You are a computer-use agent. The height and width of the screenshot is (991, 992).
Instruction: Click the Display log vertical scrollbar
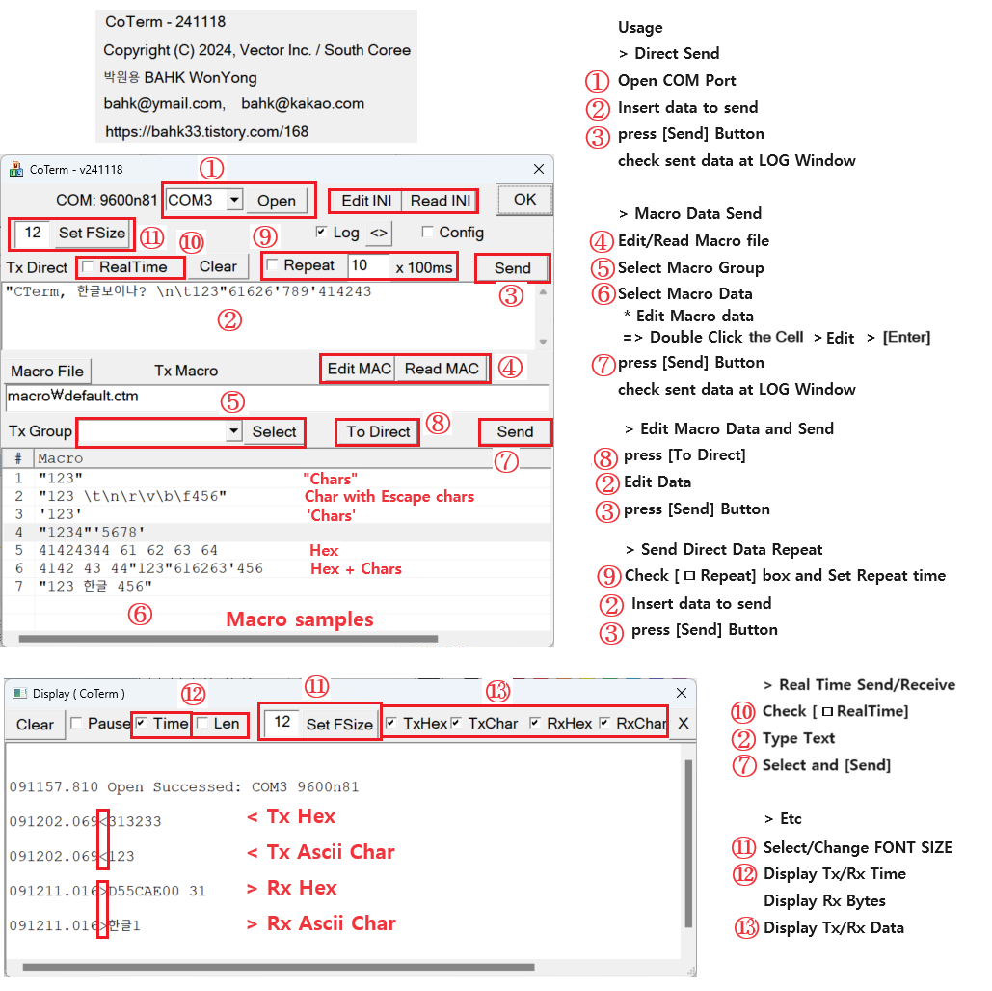click(688, 844)
